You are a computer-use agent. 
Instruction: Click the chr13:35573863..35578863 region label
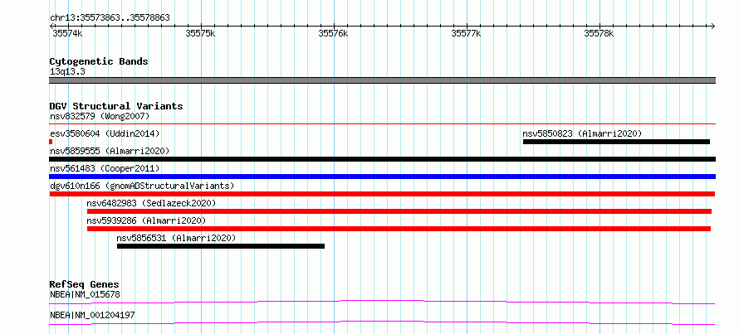pyautogui.click(x=110, y=18)
